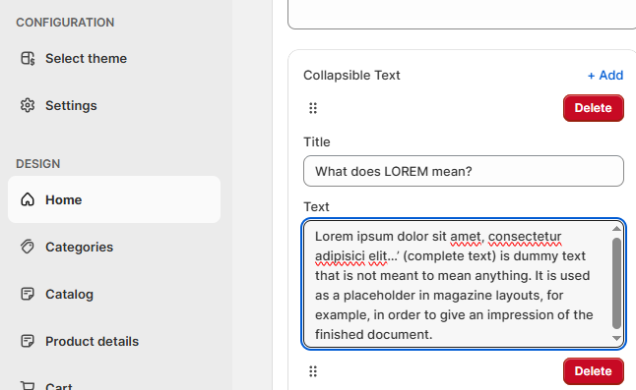Open Product details design page
The width and height of the screenshot is (636, 390).
click(x=114, y=342)
